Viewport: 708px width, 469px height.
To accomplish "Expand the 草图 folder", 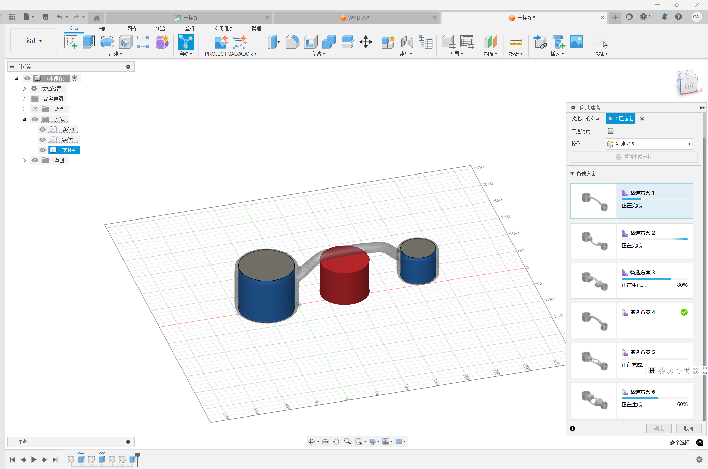I will click(x=24, y=160).
